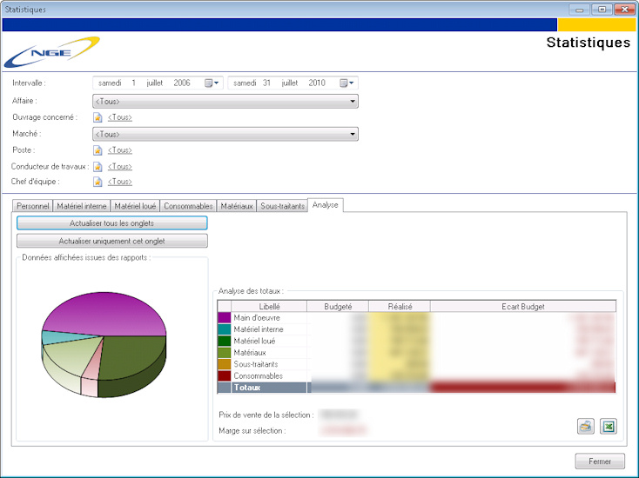
Task: Click the <Tous> link beside Chef d'équipe
Action: click(x=120, y=182)
